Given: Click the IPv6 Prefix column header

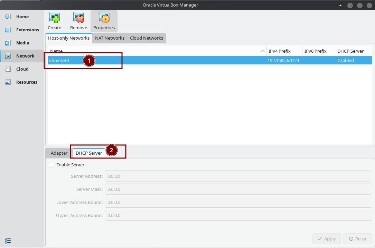Looking at the screenshot, I should tap(319, 51).
